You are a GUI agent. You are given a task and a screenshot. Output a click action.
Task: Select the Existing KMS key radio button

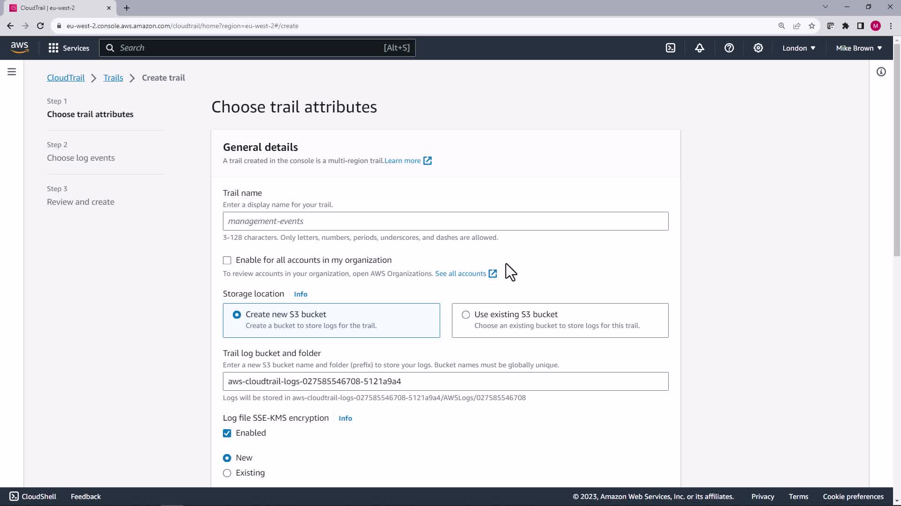(227, 473)
